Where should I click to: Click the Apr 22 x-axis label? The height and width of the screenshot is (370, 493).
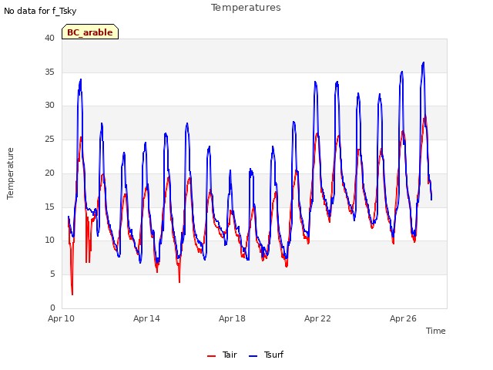click(x=317, y=318)
